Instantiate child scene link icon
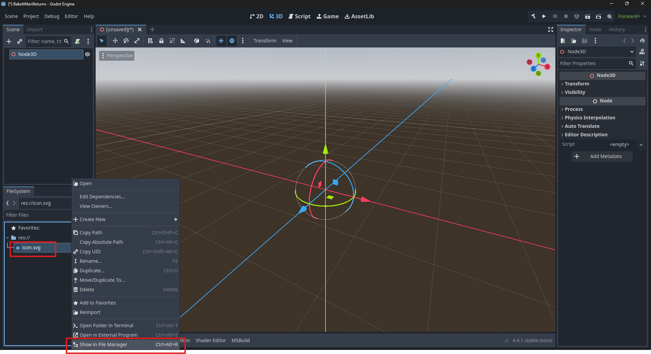 pos(20,41)
